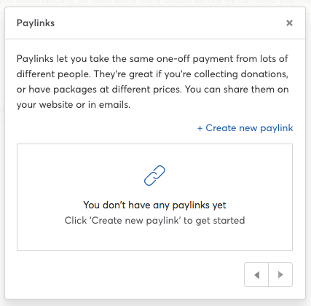Click the line starting 'Paylinks let you take'

[x=152, y=59]
